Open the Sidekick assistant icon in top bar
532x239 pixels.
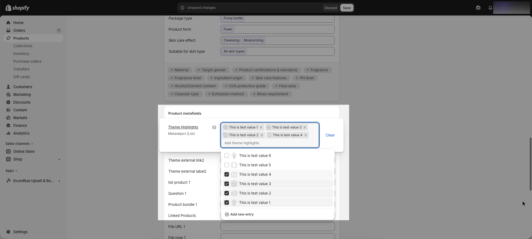[478, 8]
